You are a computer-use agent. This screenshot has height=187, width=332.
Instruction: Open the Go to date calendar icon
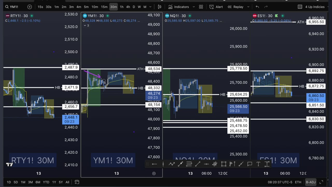point(77,182)
